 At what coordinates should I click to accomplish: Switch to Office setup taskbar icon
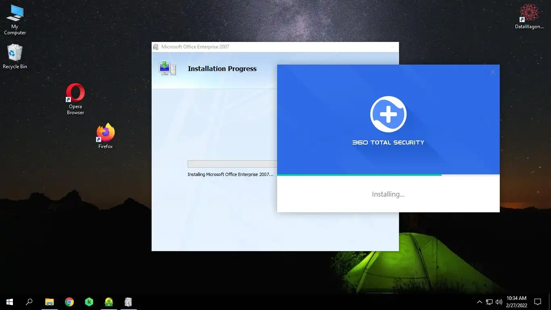tap(128, 302)
